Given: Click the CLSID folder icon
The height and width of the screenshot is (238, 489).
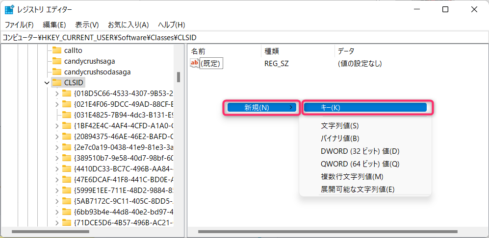Looking at the screenshot, I should pos(57,82).
